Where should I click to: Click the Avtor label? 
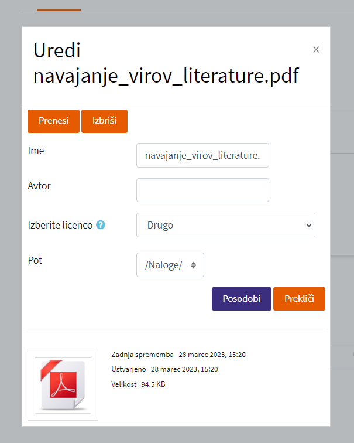tap(39, 186)
